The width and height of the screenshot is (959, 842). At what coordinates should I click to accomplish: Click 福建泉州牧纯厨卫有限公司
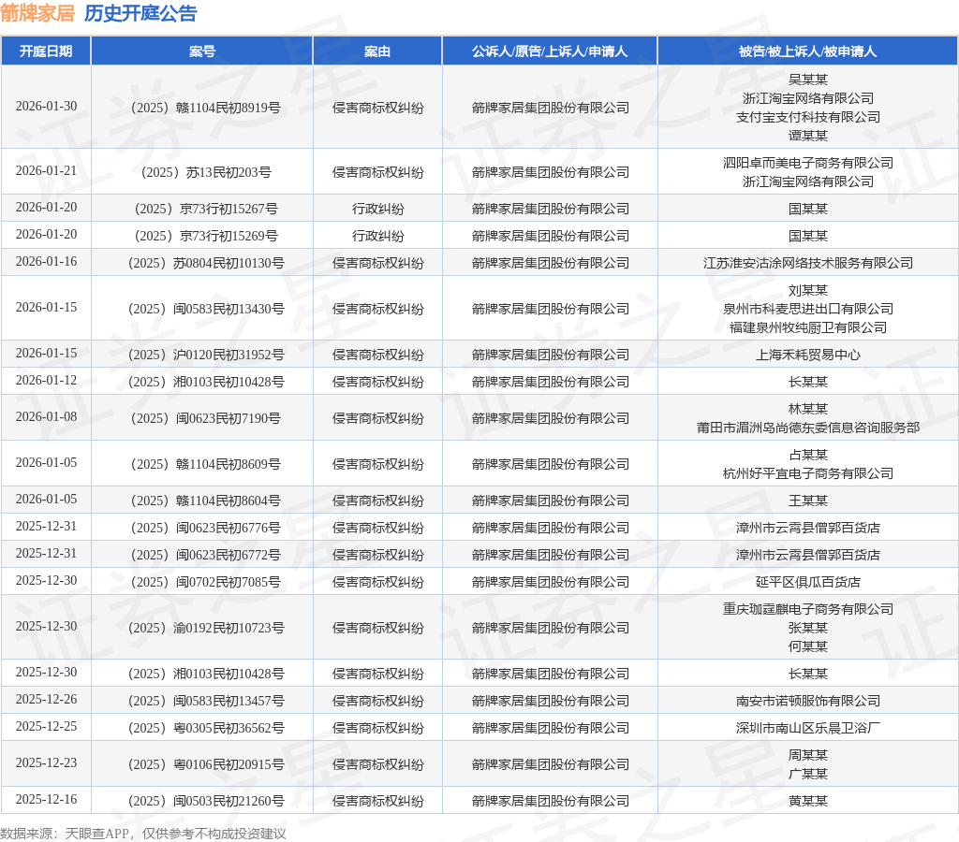808,327
